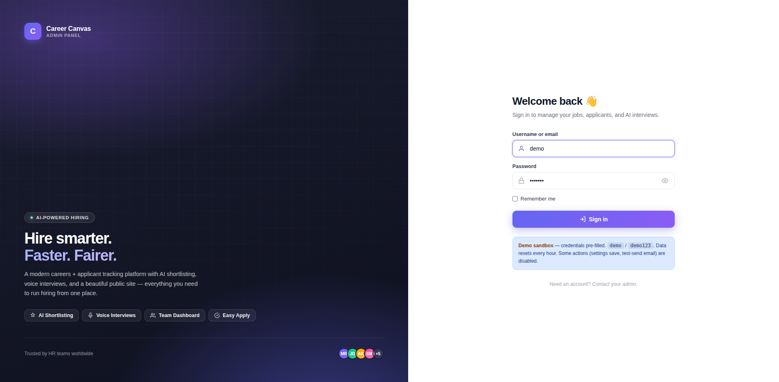
Task: Click the microphone icon on Voice Interviews
Action: 90,315
